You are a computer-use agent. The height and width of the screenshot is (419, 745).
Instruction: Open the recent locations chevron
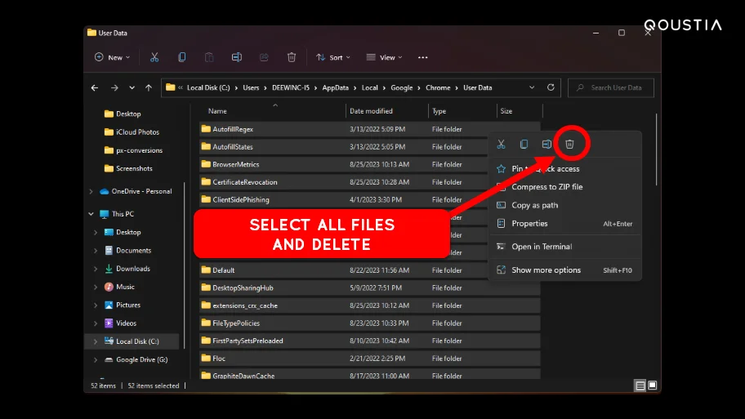pyautogui.click(x=132, y=88)
